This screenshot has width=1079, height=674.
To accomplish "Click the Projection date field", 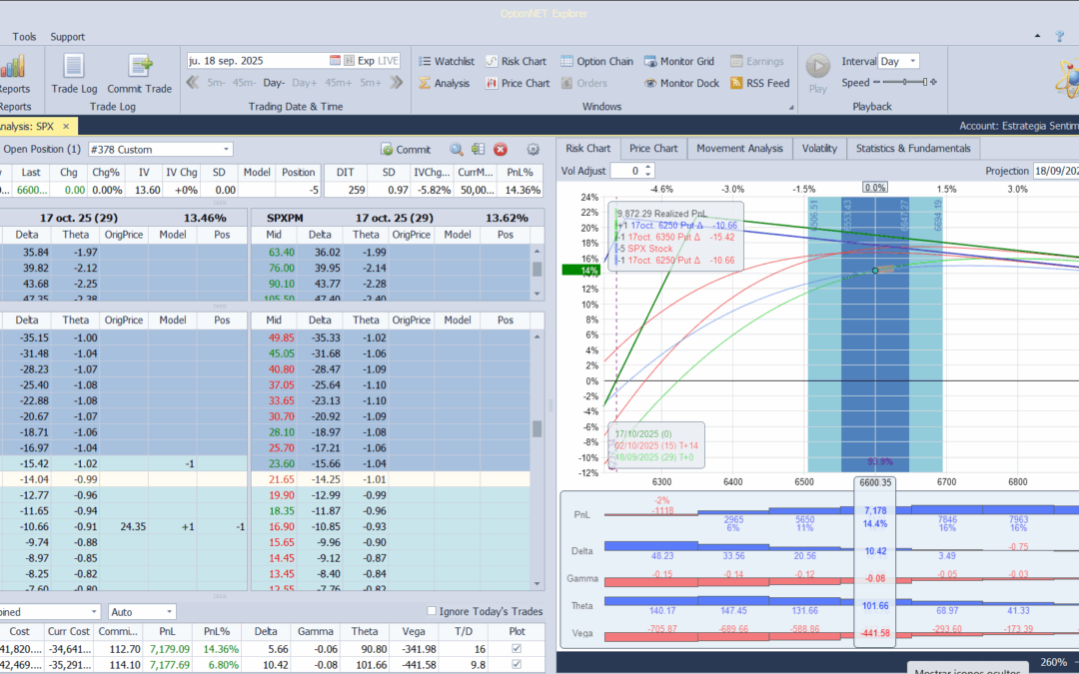I will tap(1056, 171).
